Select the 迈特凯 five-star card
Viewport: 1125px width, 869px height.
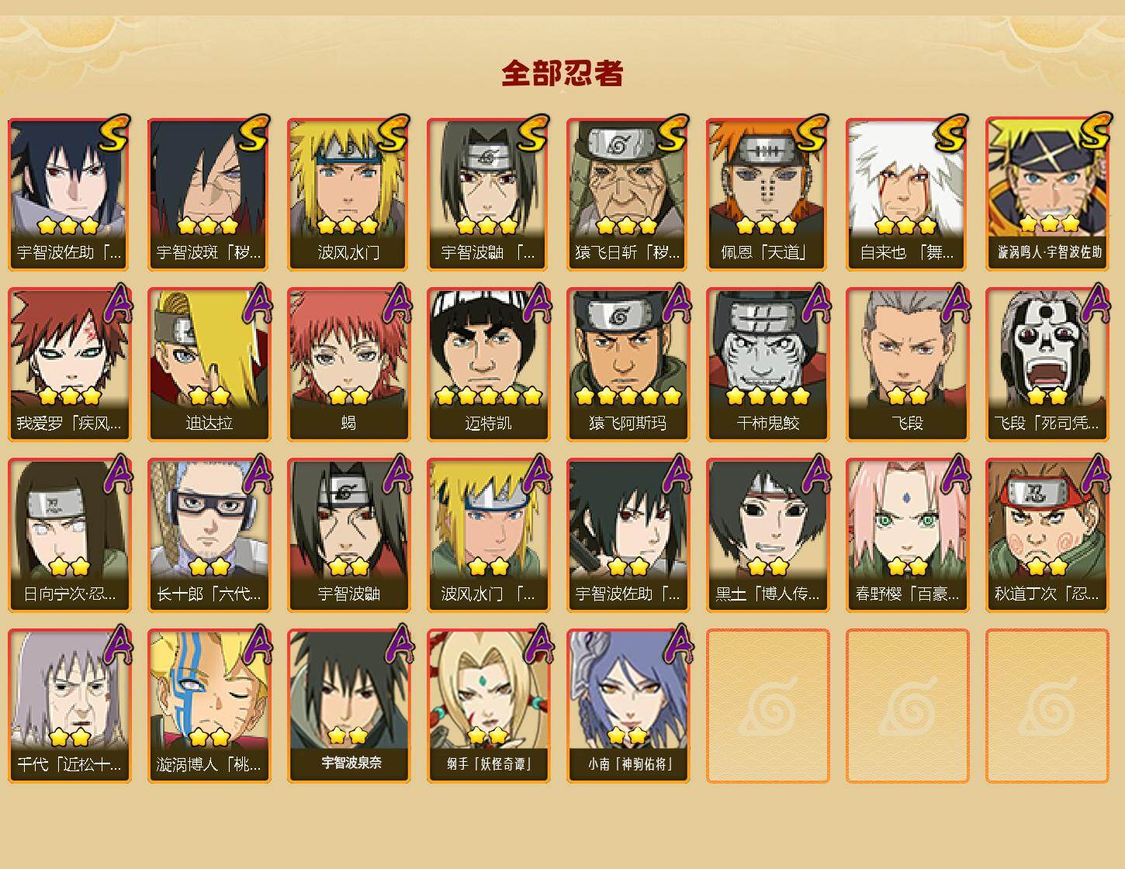[488, 365]
